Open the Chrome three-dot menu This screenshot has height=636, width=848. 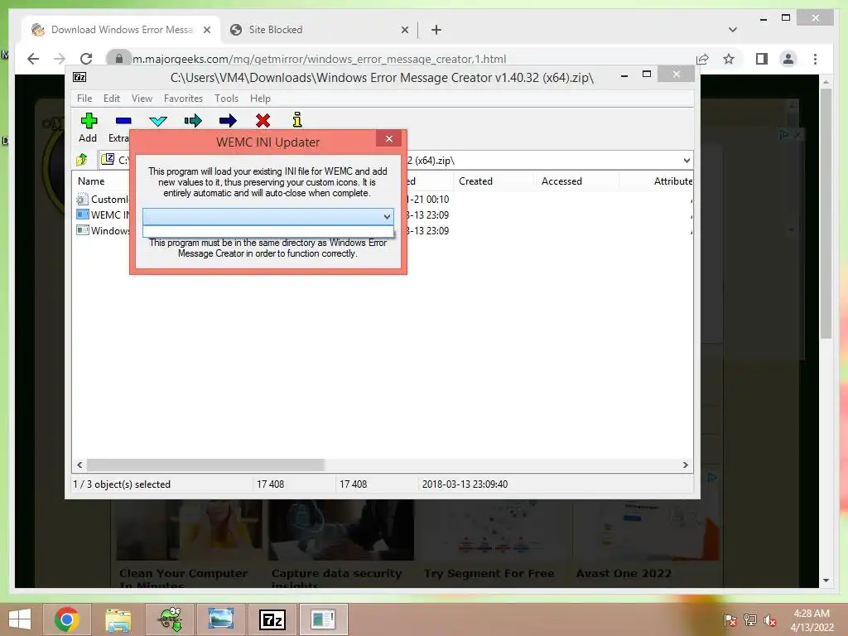click(816, 59)
